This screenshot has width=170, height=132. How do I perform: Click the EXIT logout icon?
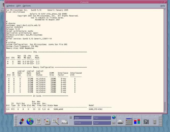click(114, 123)
